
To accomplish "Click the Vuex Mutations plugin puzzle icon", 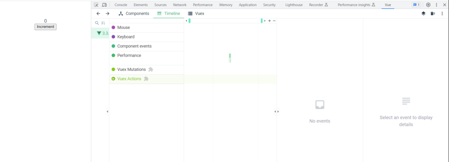I will pos(151,69).
